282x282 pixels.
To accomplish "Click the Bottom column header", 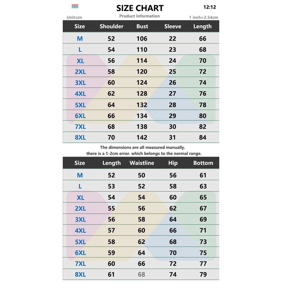I will point(203,163).
